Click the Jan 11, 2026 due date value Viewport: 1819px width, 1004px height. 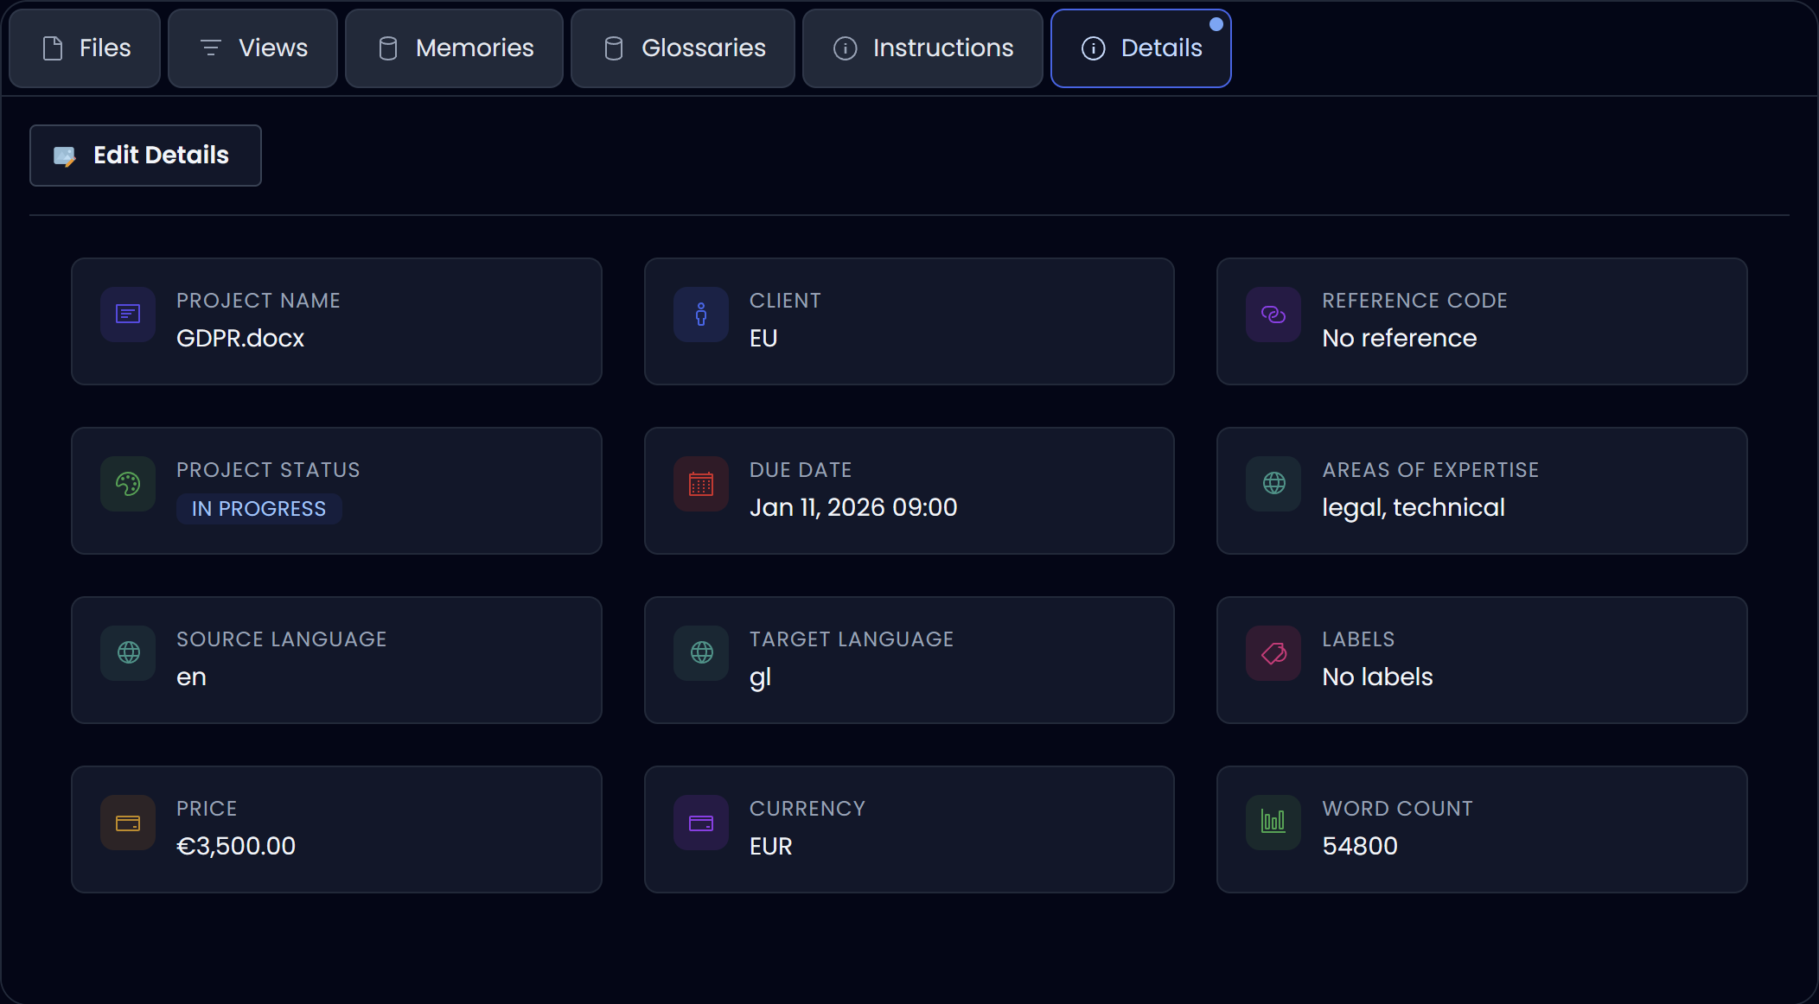[x=852, y=507]
